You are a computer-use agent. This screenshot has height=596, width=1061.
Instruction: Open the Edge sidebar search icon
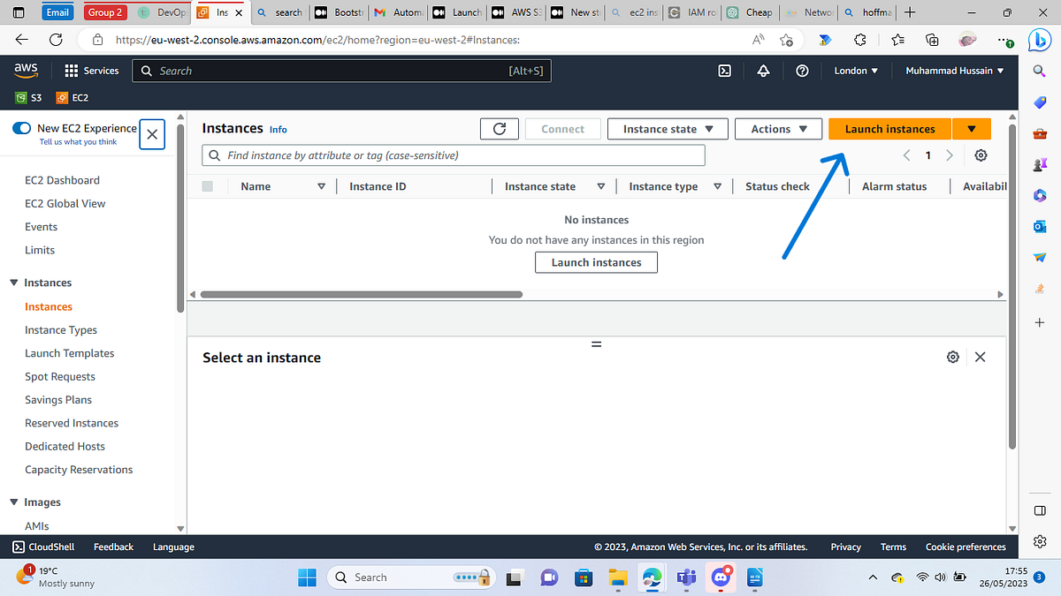[1040, 72]
